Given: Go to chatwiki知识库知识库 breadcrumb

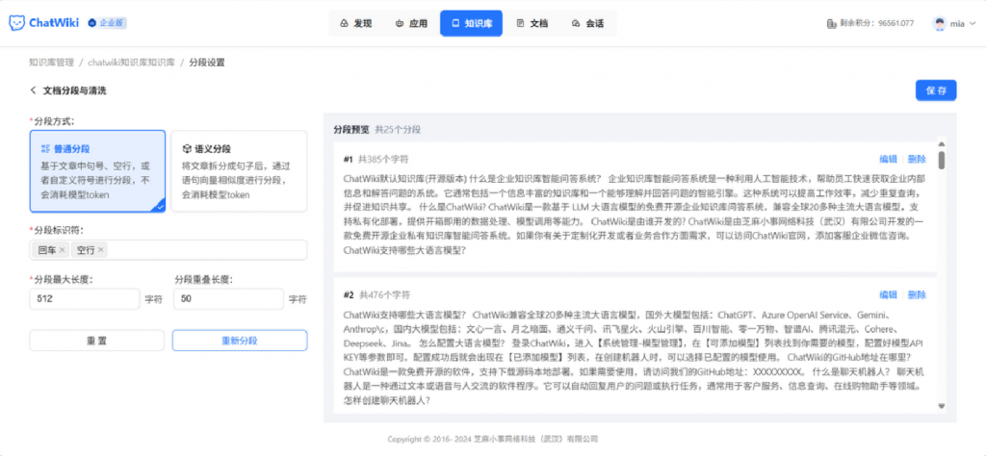Looking at the screenshot, I should click(x=131, y=63).
